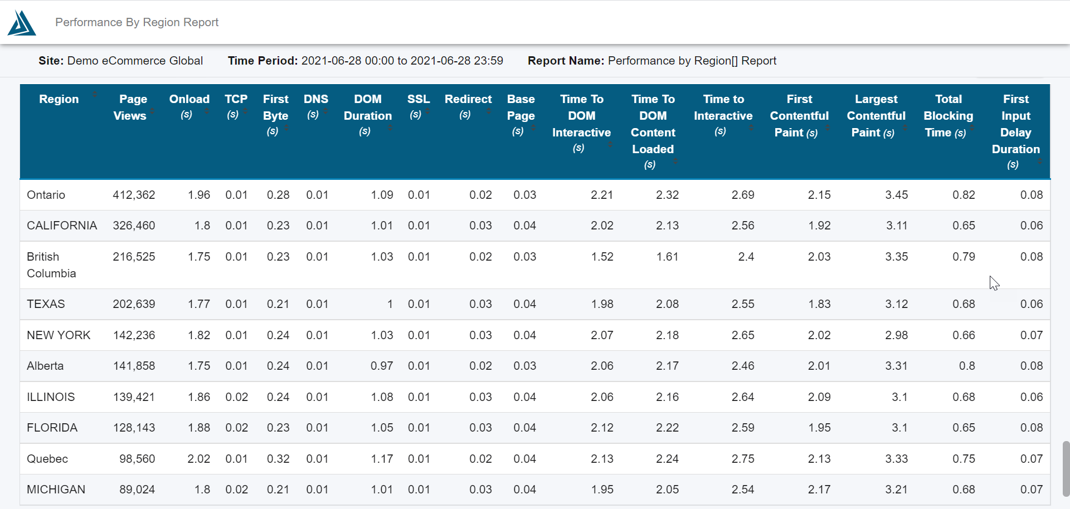Click the Performance By Region Report title

tap(137, 22)
